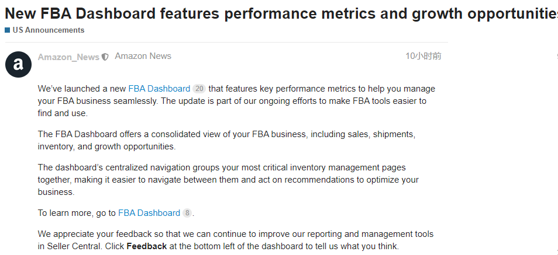Click the divider line under US Announcements
558x255 pixels.
tap(226, 42)
